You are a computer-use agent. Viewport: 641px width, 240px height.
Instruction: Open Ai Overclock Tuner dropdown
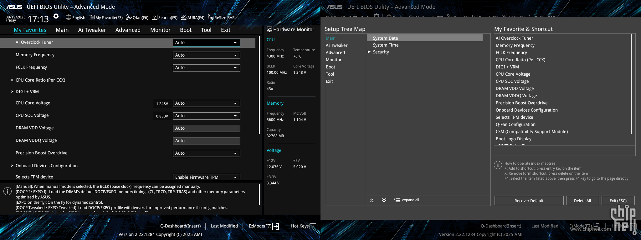click(x=207, y=43)
